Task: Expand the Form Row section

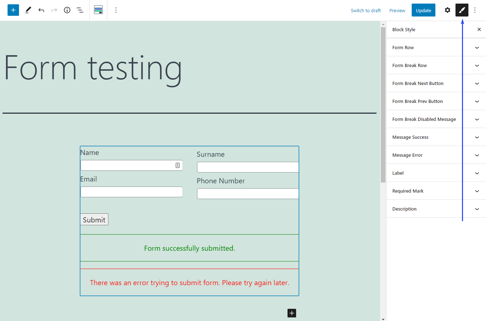Action: point(436,47)
